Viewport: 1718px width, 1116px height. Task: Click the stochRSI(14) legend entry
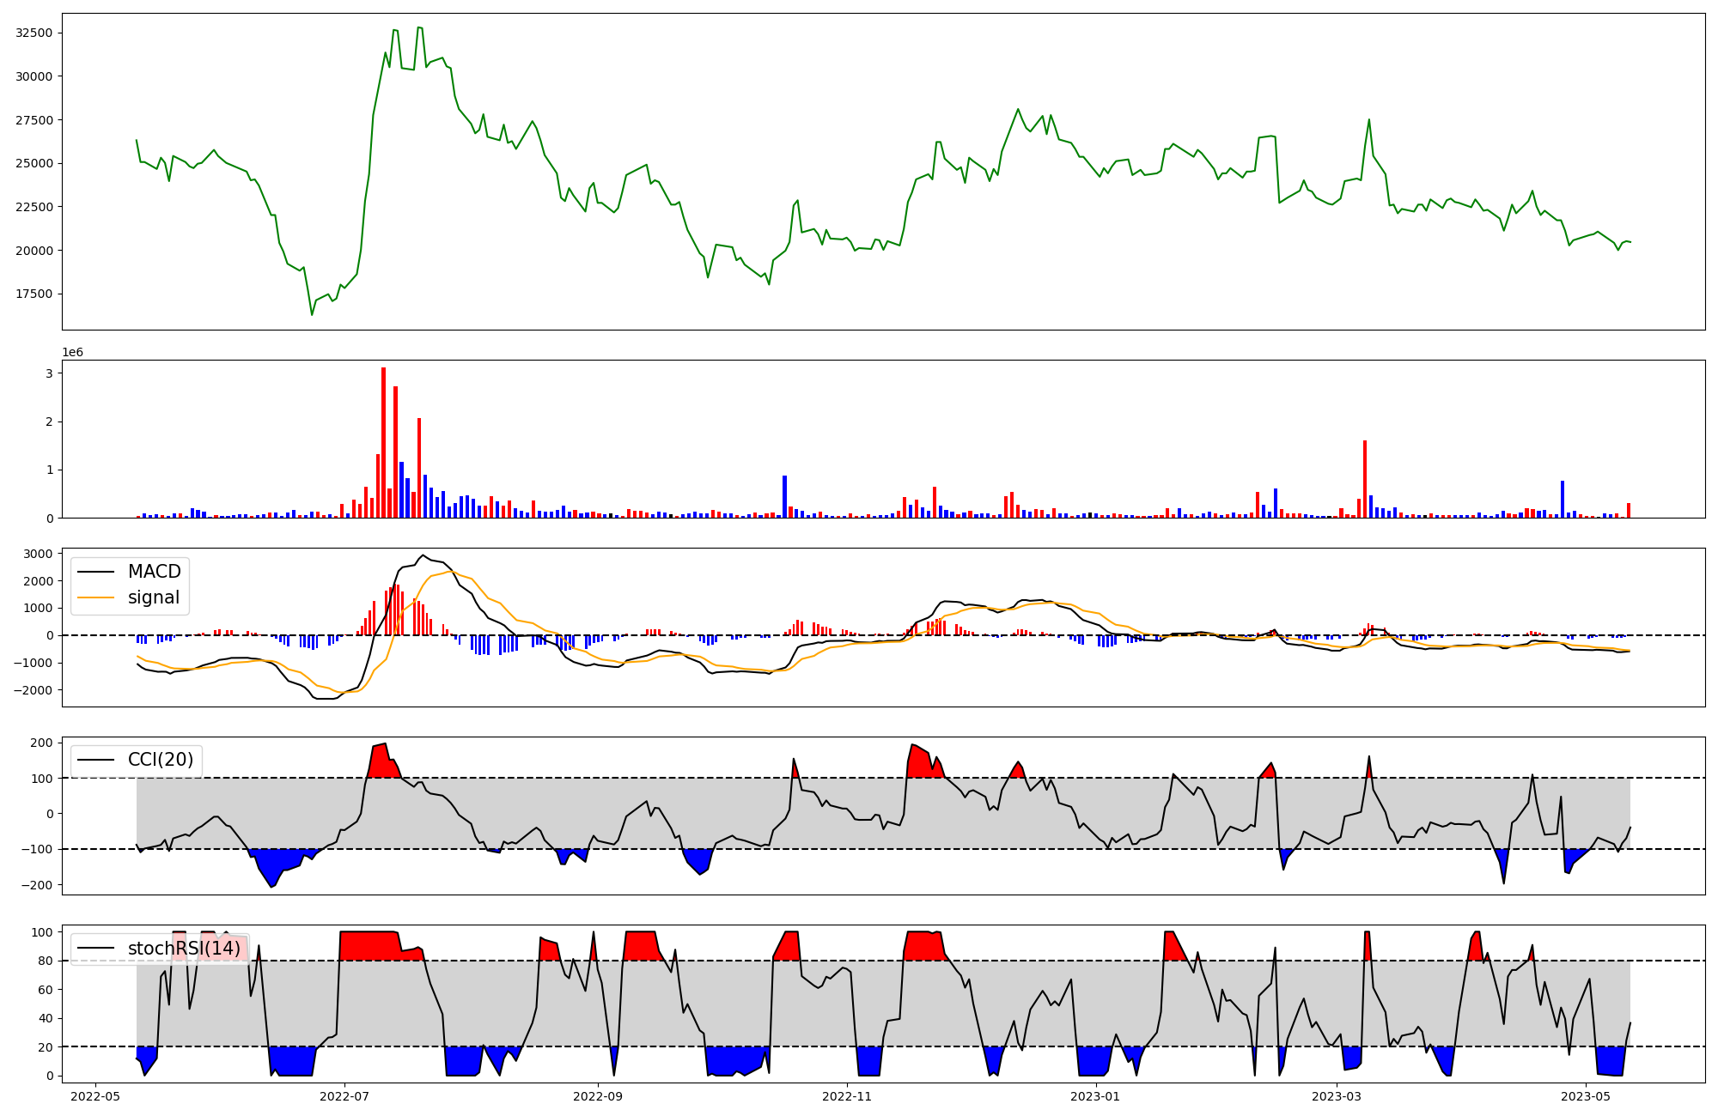click(x=184, y=949)
